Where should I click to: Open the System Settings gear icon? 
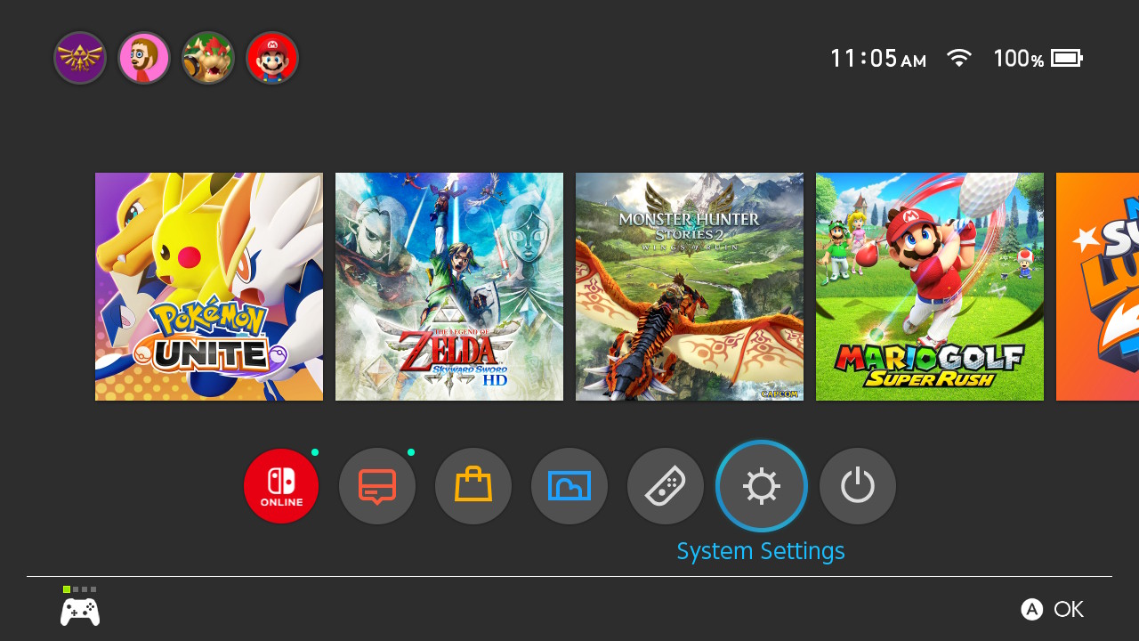(762, 486)
